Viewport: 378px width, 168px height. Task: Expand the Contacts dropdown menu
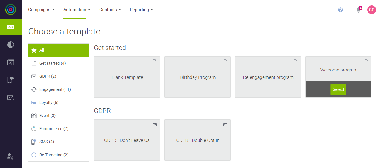(110, 10)
